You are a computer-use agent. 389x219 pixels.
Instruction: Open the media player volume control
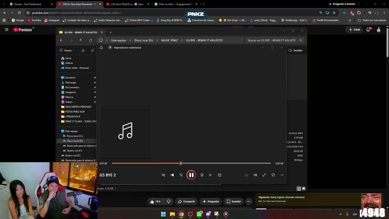click(x=255, y=175)
